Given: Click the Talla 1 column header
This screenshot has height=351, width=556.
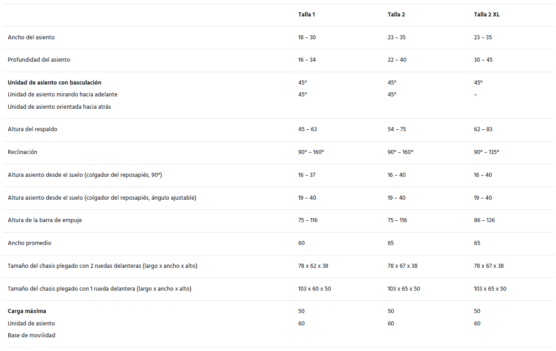Looking at the screenshot, I should 306,15.
